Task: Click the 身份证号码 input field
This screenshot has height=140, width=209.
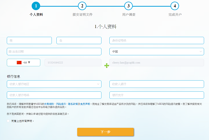Action: point(157,40)
